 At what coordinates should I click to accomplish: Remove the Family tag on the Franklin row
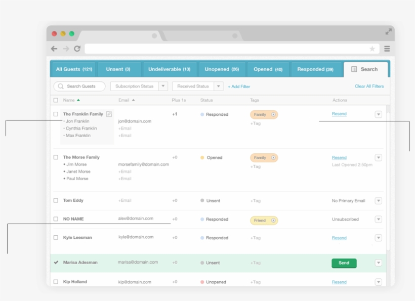coord(273,115)
